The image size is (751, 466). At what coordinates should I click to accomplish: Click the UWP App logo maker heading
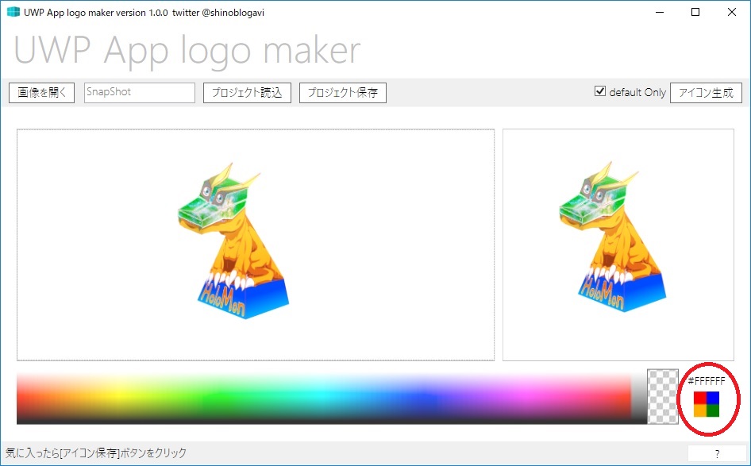[187, 50]
